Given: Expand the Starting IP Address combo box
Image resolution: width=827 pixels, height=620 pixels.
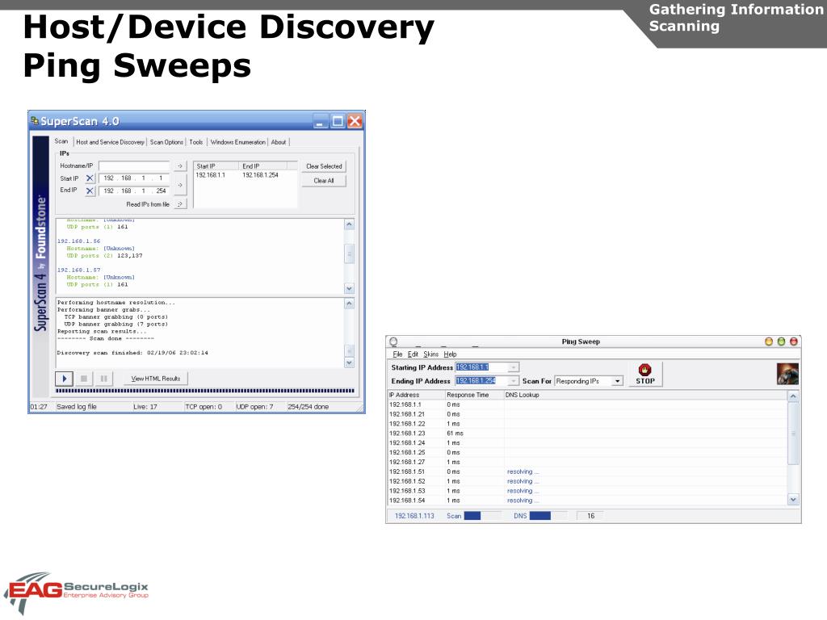Looking at the screenshot, I should (x=514, y=367).
